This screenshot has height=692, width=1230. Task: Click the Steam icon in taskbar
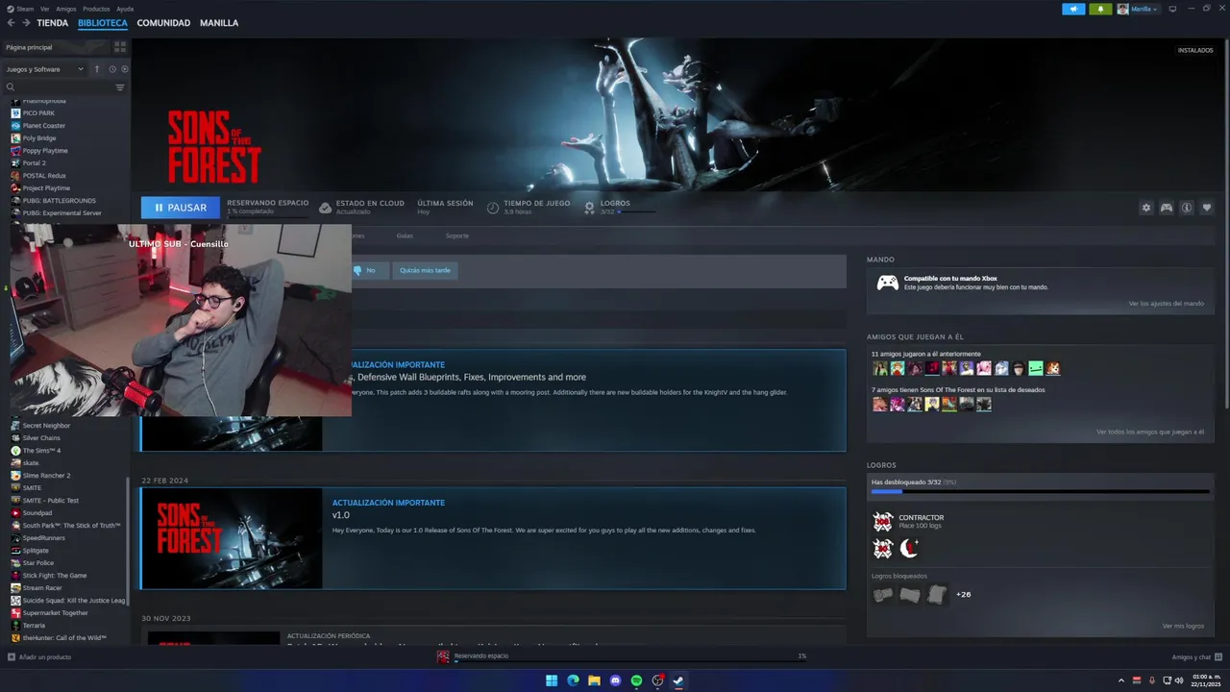[x=678, y=680]
